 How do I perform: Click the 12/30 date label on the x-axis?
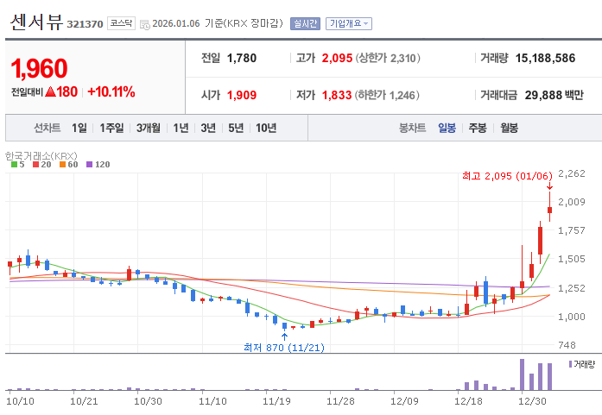tap(532, 401)
